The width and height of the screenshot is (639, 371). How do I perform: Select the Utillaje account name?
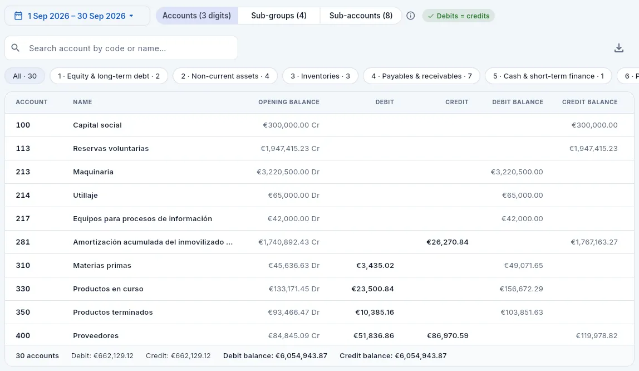coord(85,196)
